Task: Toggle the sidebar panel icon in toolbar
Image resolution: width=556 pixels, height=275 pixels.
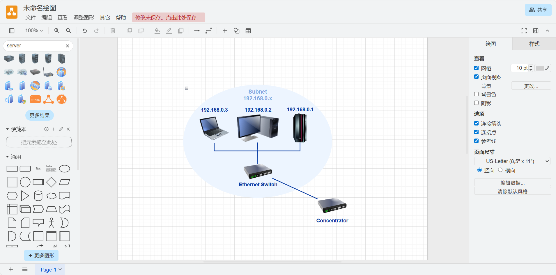Action: (12, 31)
